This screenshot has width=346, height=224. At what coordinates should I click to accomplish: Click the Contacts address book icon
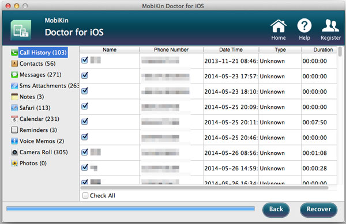click(x=14, y=64)
